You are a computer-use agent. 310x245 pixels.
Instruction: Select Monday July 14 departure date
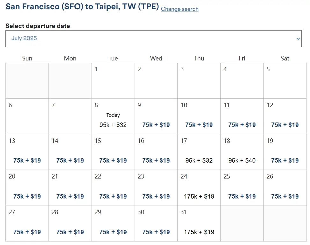point(70,152)
